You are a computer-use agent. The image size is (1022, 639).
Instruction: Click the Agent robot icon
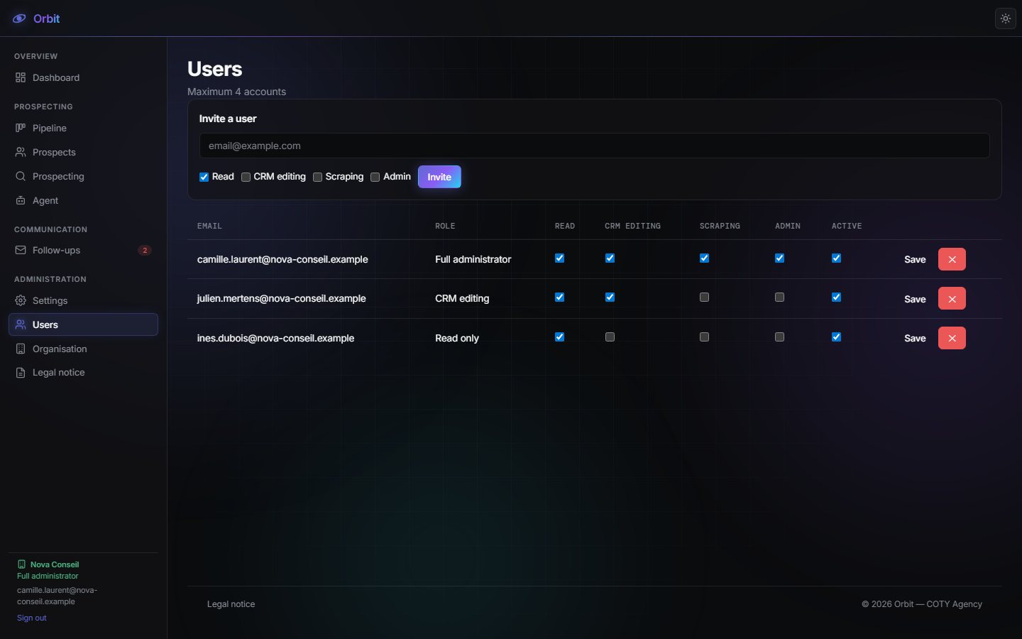21,200
